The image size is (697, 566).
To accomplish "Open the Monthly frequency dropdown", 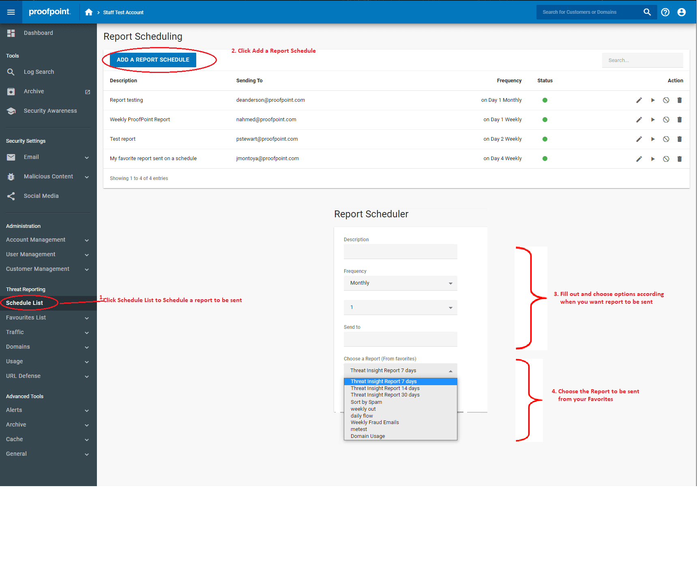I will [x=400, y=283].
